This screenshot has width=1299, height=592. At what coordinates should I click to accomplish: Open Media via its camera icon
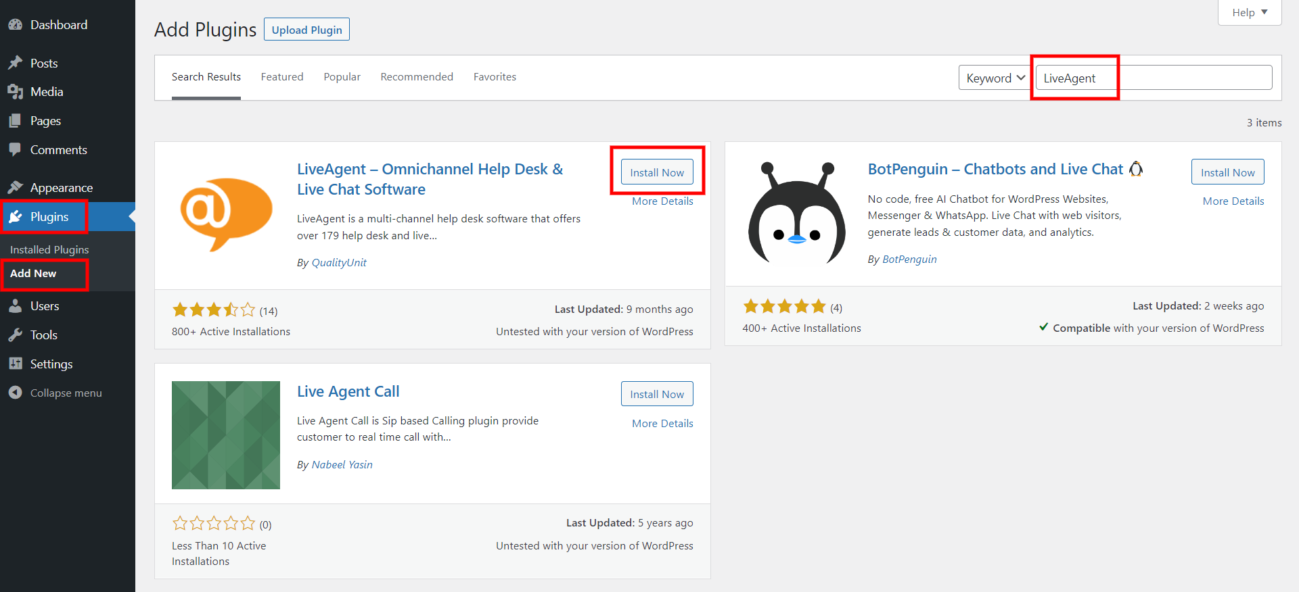15,92
